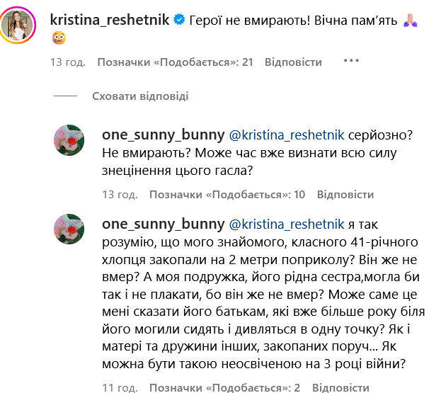This screenshot has width=441, height=393.
Task: Click the kristina_reshetnik username above the comment
Action: 110,20
